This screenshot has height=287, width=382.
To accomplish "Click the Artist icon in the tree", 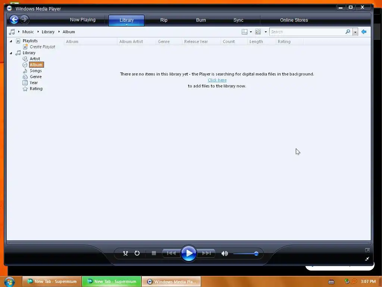I will click(x=25, y=59).
